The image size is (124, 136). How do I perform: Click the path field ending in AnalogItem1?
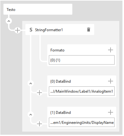(x=82, y=91)
